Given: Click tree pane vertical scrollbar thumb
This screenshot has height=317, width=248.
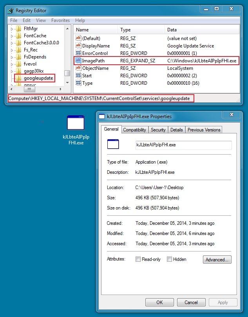Looking at the screenshot, I should 67,73.
